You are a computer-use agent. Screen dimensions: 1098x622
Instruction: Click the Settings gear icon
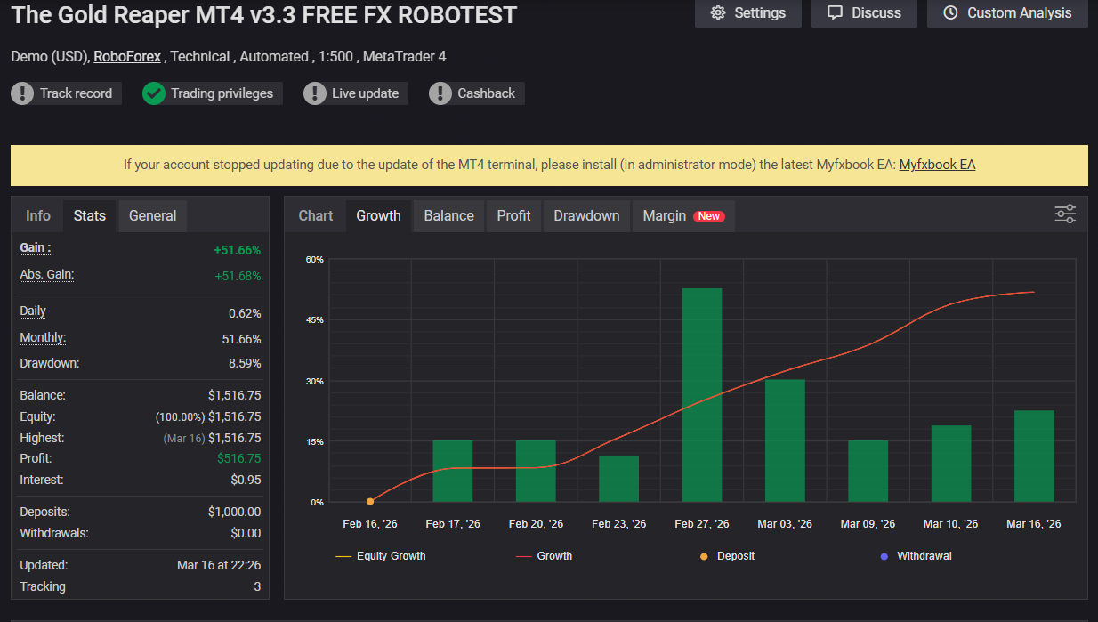(718, 12)
